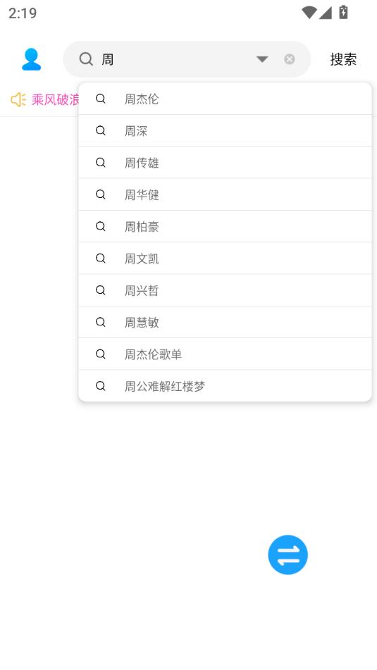The image size is (377, 670).
Task: Tap the 搜索 button
Action: tap(343, 59)
